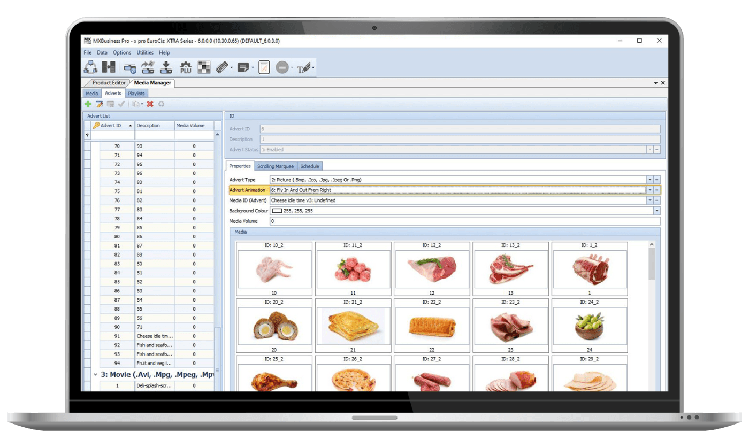Sort by Advert ID column header

click(x=111, y=126)
